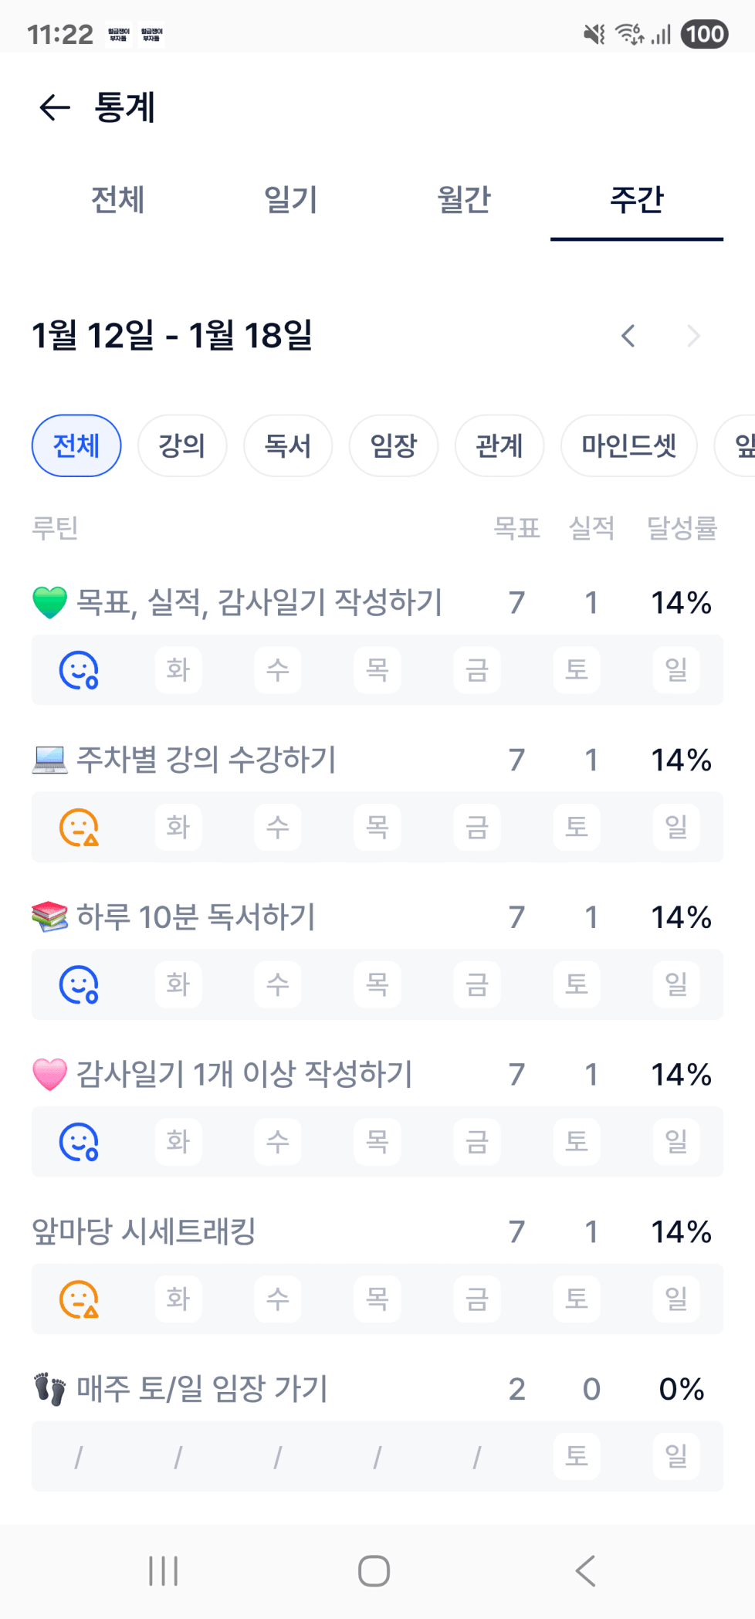Viewport: 755px width, 1619px height.
Task: Select the 강의 category chip
Action: [x=182, y=446]
